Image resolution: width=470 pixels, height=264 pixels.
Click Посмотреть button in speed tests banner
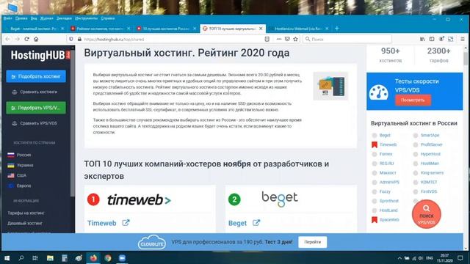coord(413,100)
